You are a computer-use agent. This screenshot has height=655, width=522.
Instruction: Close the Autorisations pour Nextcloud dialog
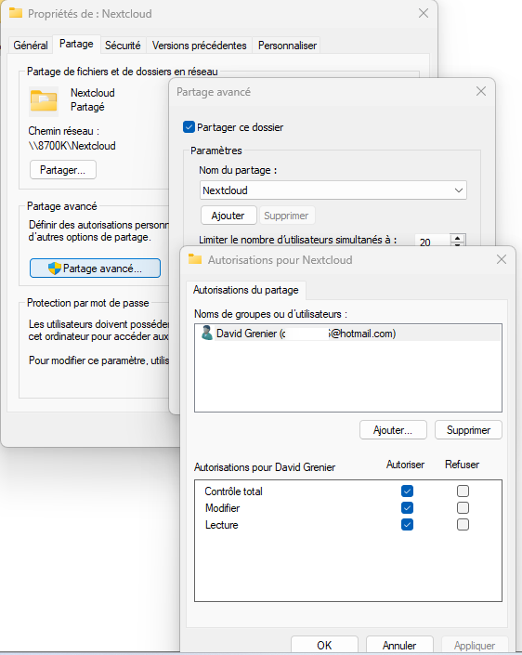tap(502, 259)
